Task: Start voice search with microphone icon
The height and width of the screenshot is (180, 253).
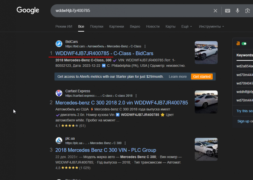Action: point(237,11)
